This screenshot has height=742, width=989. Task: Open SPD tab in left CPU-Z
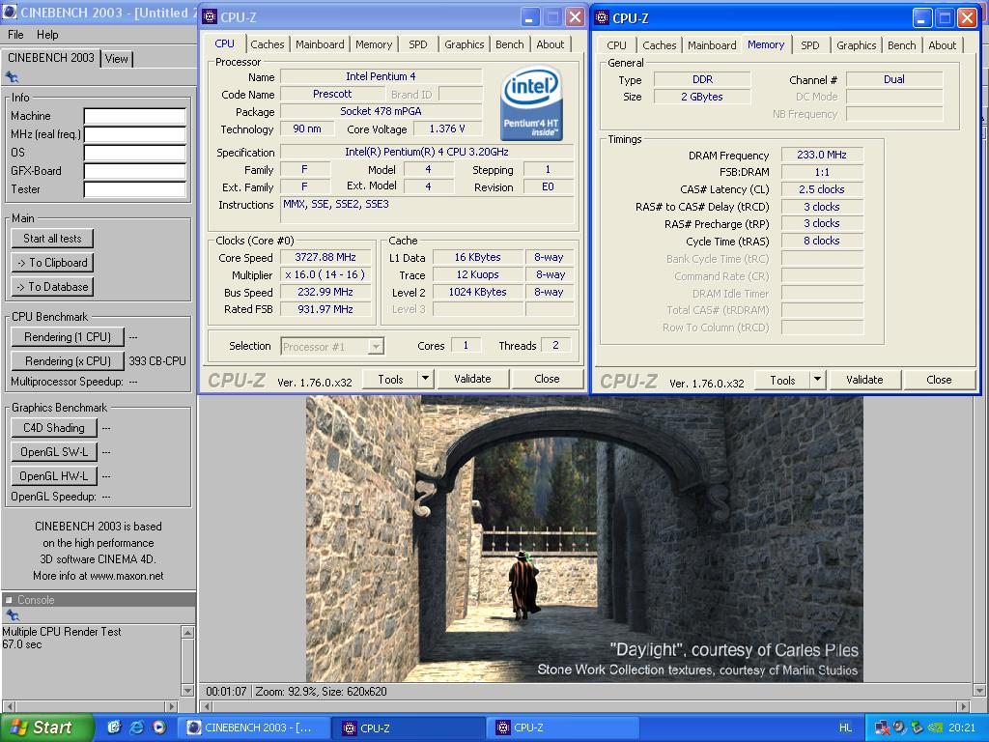417,44
